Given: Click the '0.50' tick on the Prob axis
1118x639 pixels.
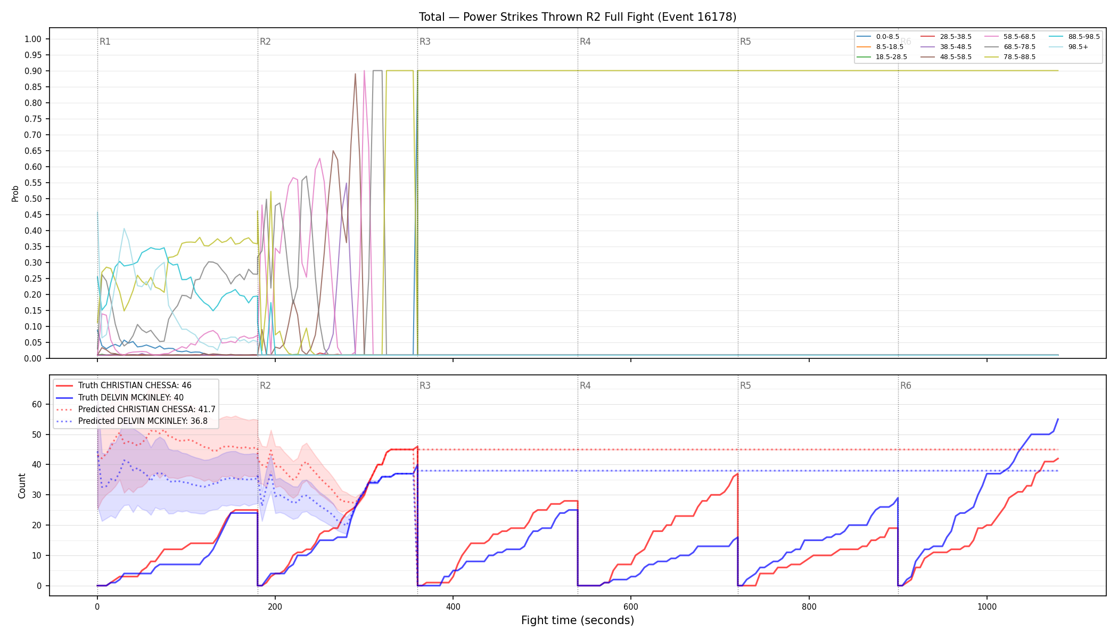Looking at the screenshot, I should (33, 199).
